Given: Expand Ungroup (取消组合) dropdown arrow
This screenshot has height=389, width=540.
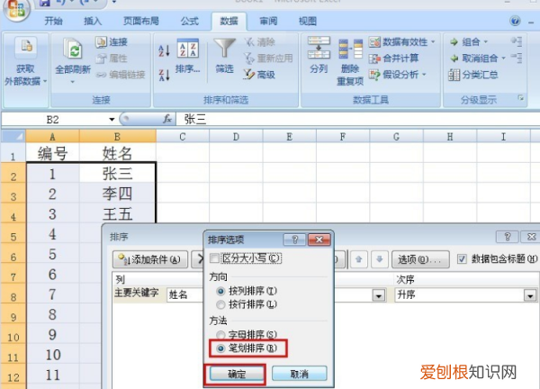Looking at the screenshot, I should pyautogui.click(x=503, y=59).
